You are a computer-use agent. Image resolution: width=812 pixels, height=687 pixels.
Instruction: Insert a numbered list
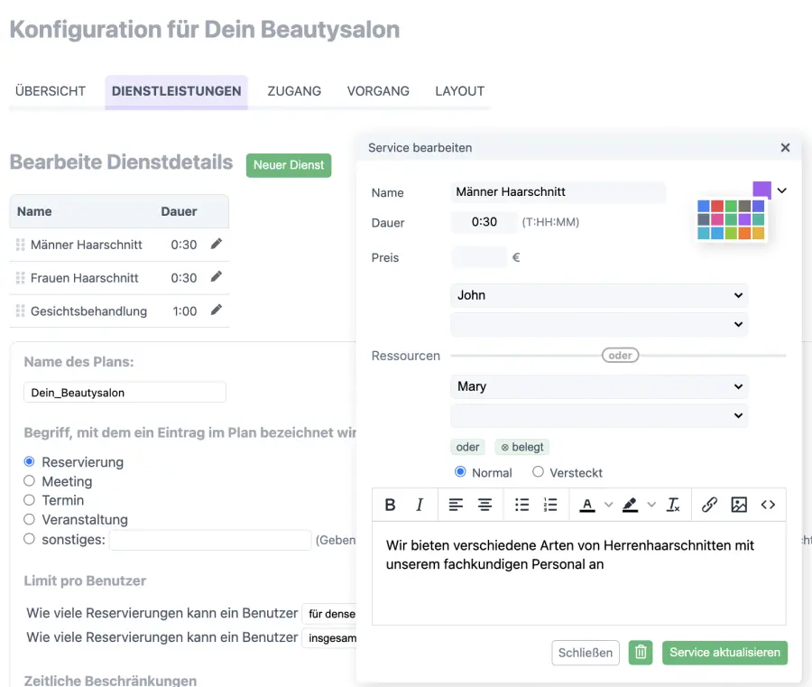point(550,505)
